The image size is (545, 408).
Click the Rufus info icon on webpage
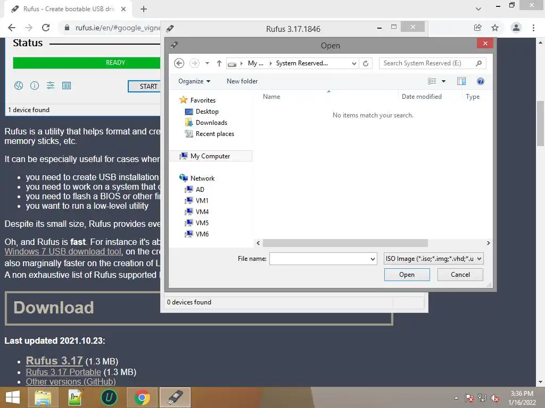(35, 86)
